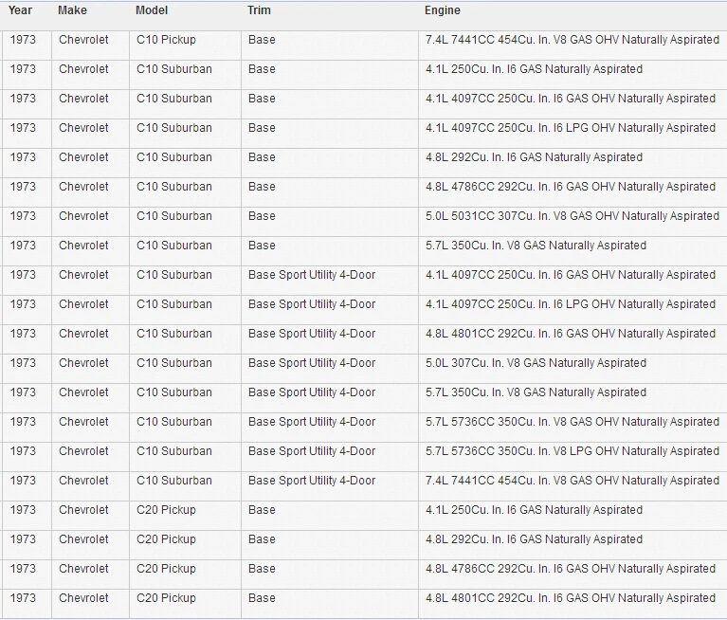Click the Make column header
This screenshot has height=620, width=727.
(x=72, y=10)
